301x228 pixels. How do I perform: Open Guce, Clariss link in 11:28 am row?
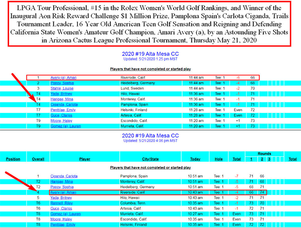61,115
